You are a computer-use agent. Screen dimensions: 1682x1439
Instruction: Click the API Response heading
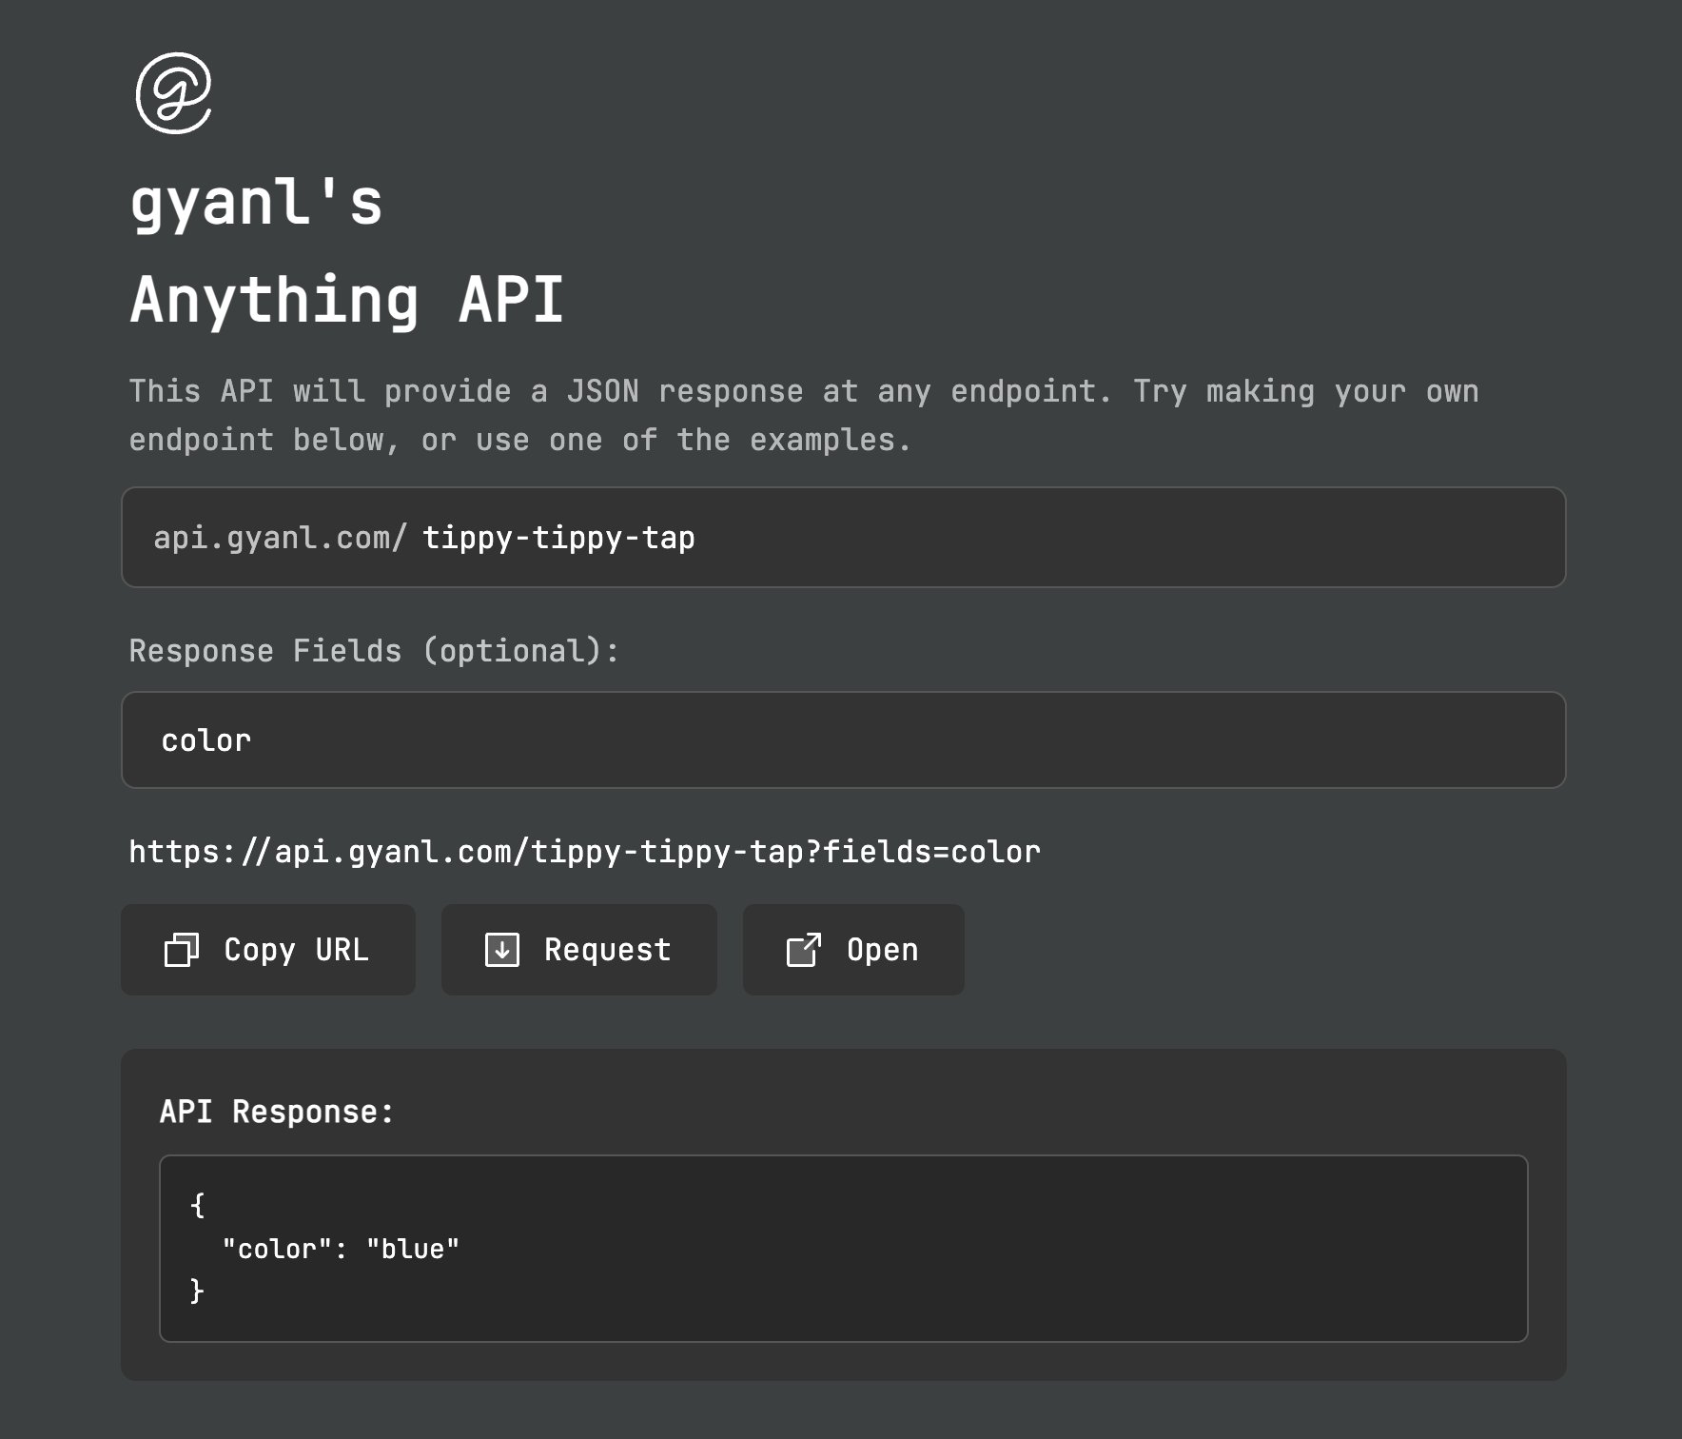[x=277, y=1112]
